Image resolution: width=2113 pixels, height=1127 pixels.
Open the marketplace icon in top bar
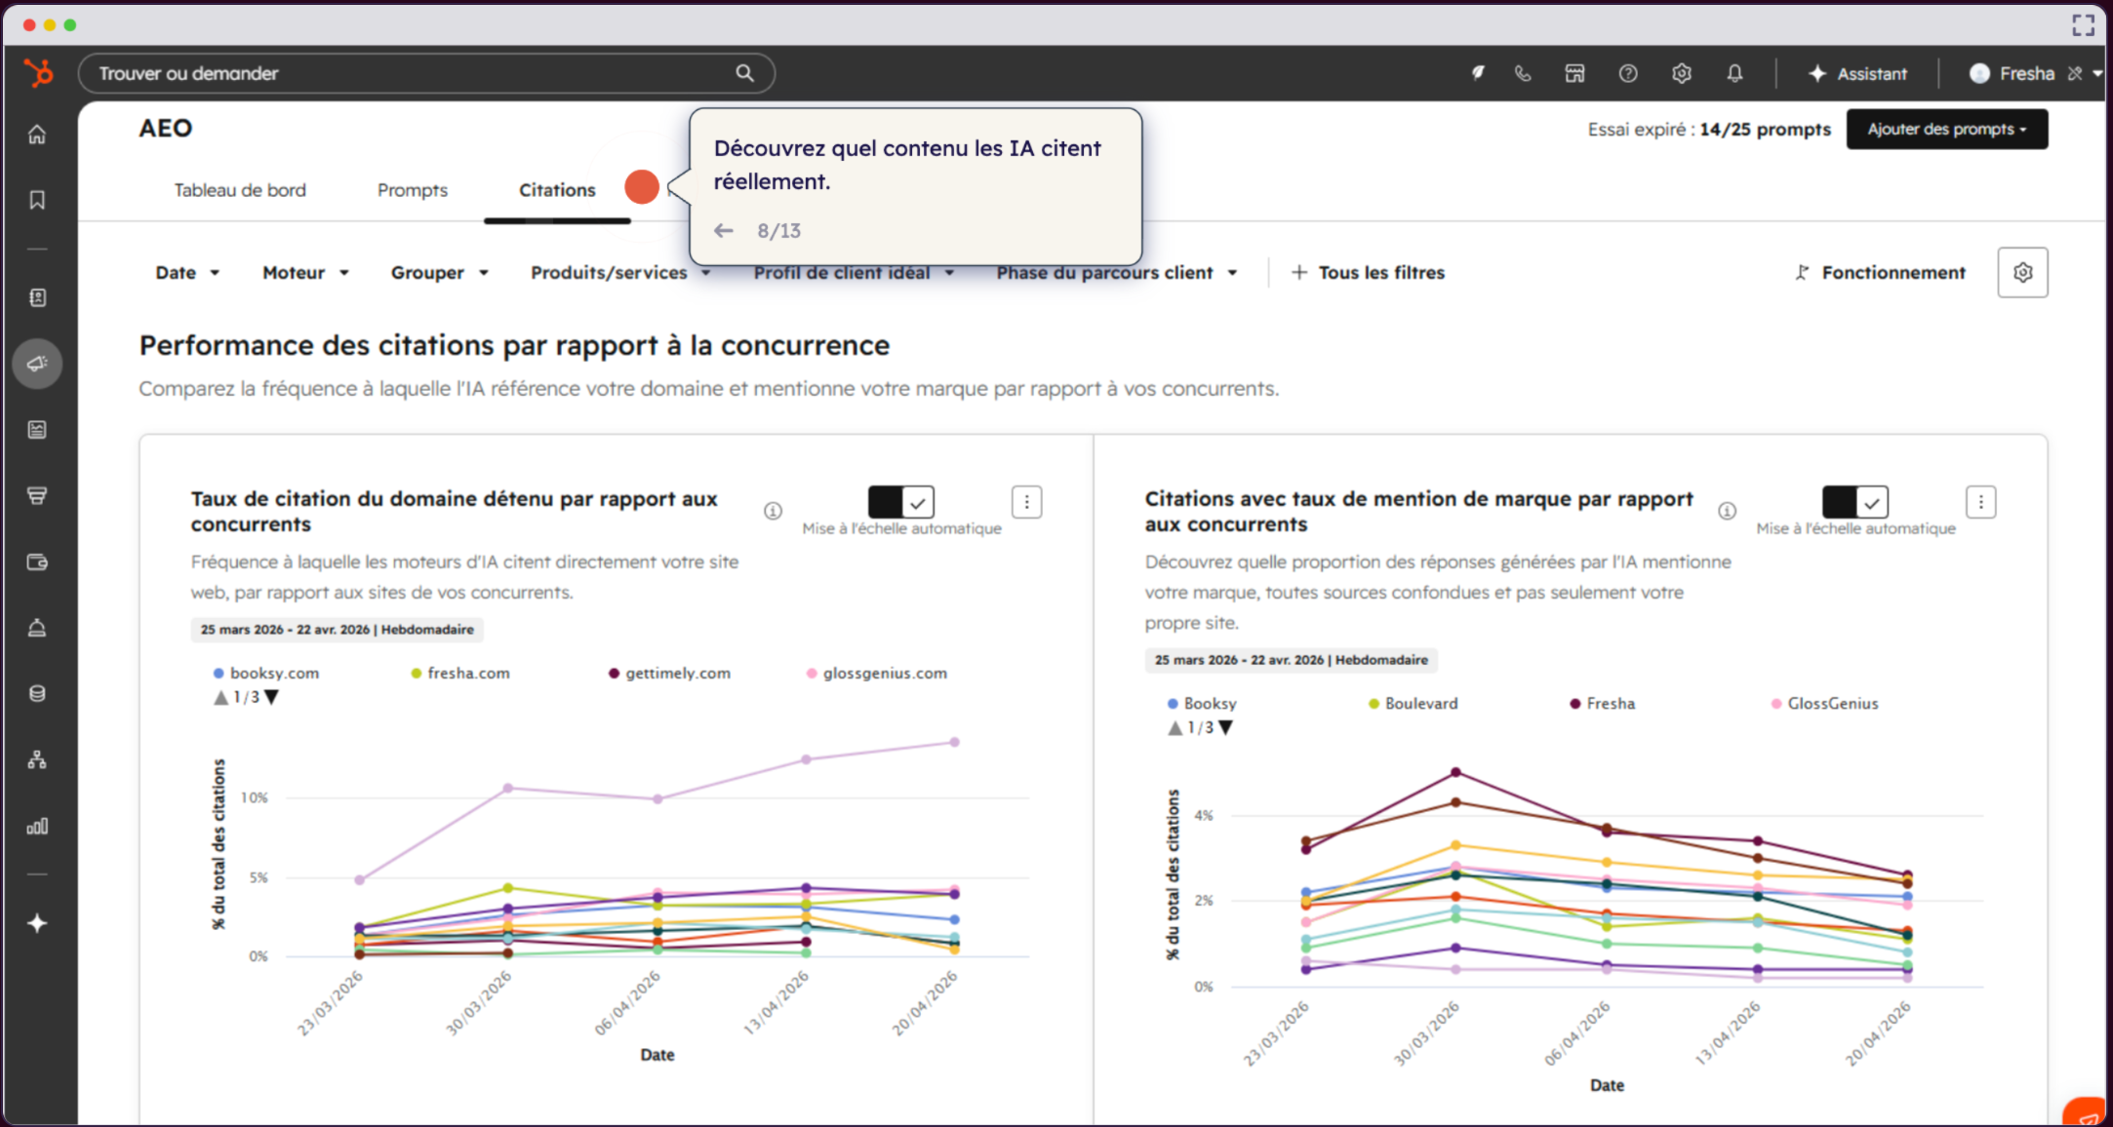click(1575, 73)
